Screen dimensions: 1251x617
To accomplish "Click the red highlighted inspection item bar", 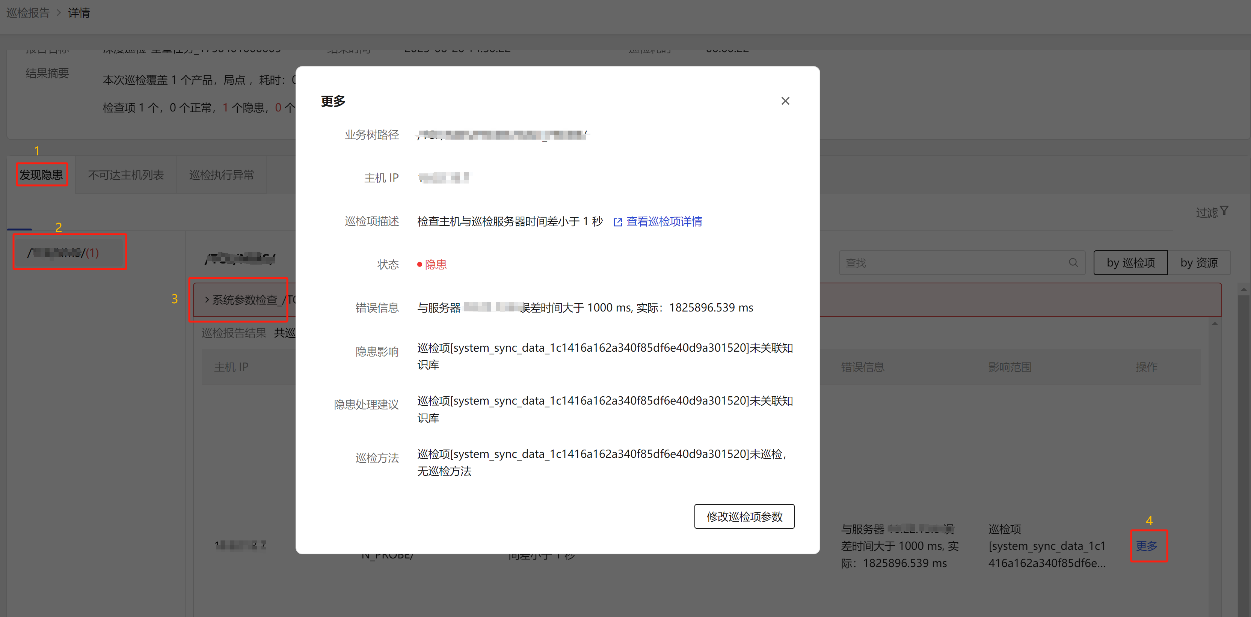I will pos(1020,299).
